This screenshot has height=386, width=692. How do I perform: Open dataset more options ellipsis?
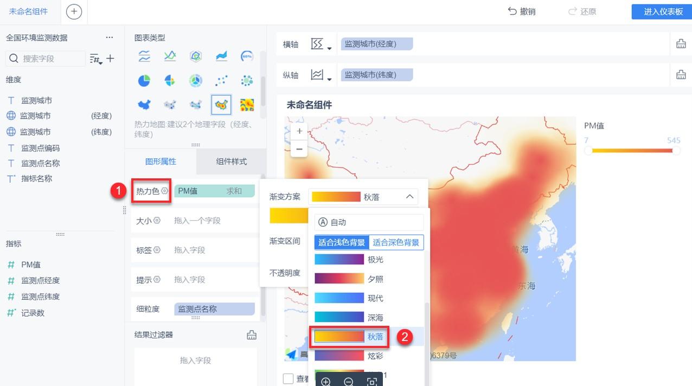(110, 37)
